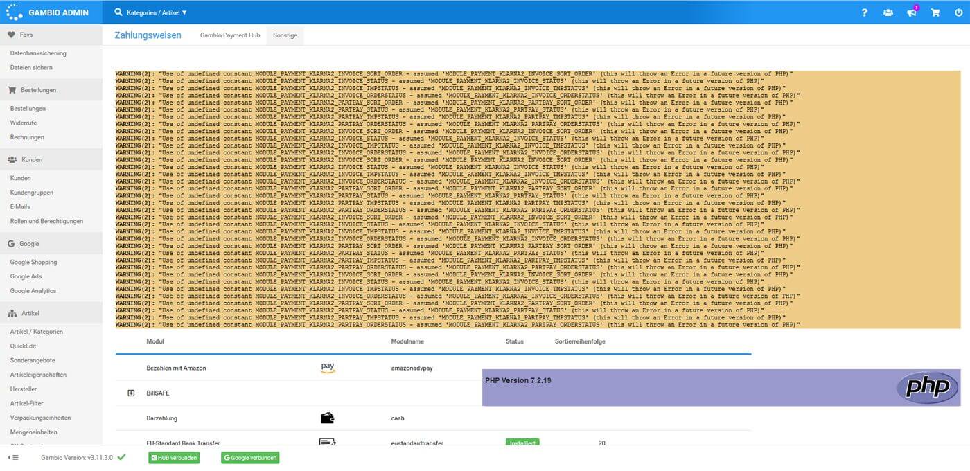970x471 pixels.
Task: Click the HUB verbunden button
Action: [174, 457]
